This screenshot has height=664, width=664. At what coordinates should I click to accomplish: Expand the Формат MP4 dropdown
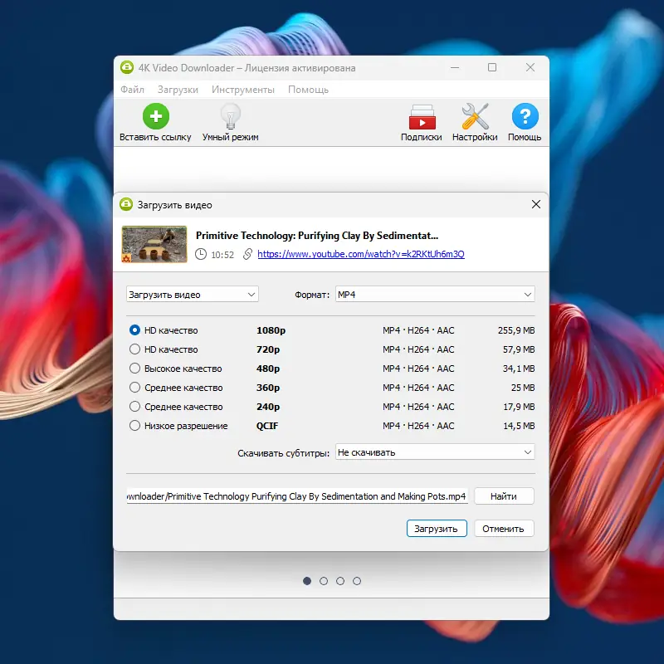435,295
